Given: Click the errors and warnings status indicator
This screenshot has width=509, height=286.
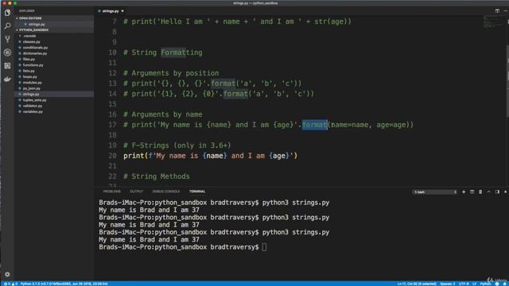Looking at the screenshot, I should 10,284.
